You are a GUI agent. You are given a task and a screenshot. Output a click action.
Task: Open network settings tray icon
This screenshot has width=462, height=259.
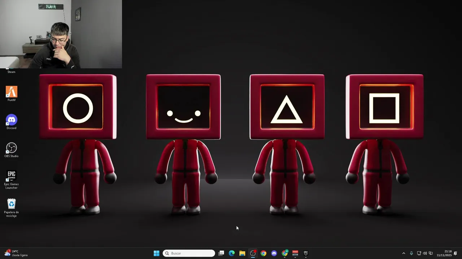[x=419, y=253]
